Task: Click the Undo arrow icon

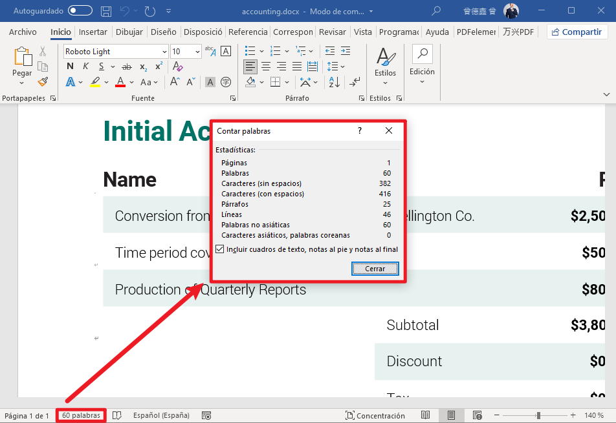Action: [x=125, y=12]
